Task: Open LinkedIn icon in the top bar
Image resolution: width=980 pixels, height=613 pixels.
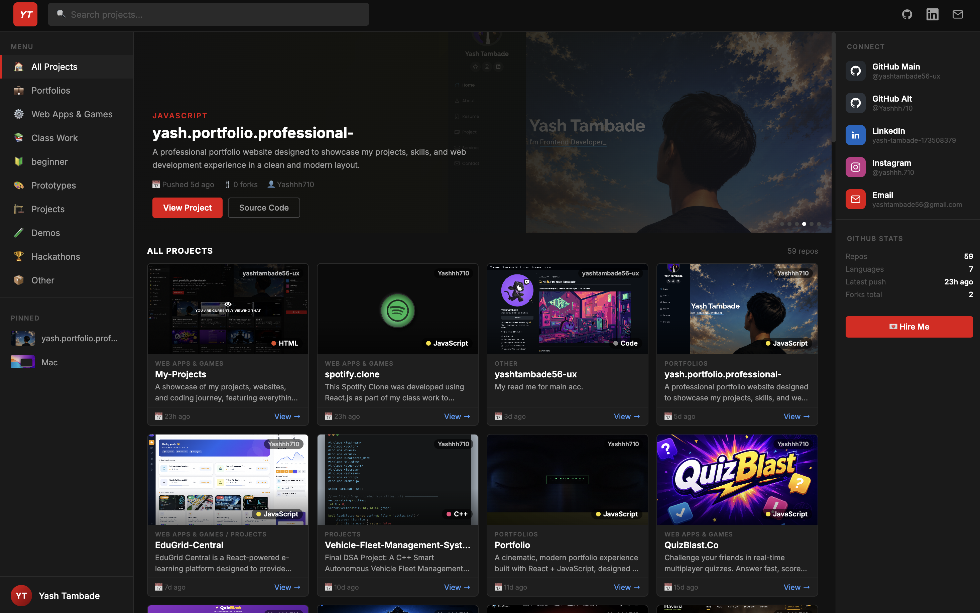Action: click(932, 15)
